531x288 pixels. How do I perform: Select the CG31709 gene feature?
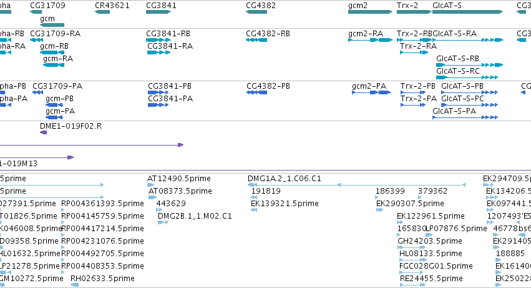coord(36,12)
